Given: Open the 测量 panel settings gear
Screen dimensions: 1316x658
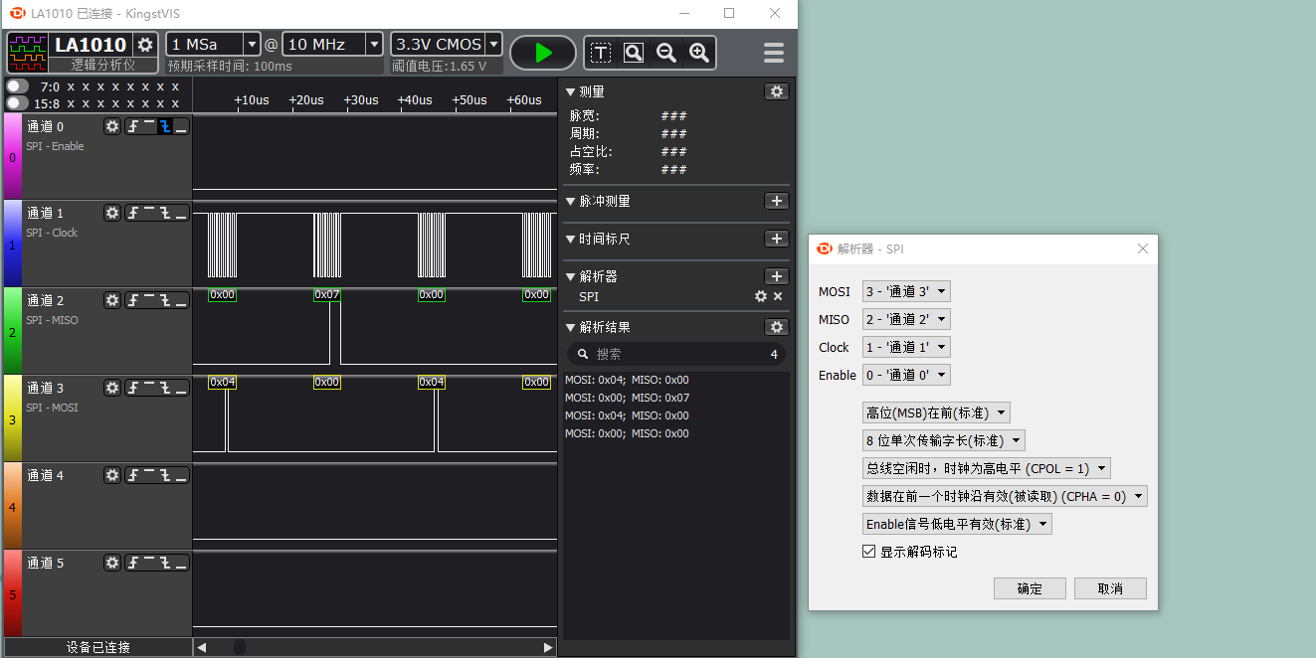Looking at the screenshot, I should pyautogui.click(x=777, y=90).
